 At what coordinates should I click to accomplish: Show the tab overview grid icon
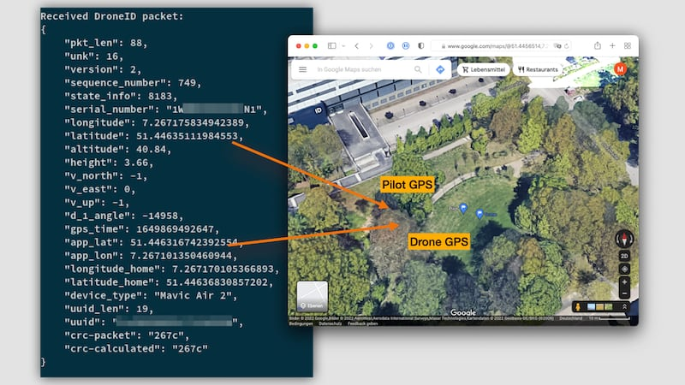coord(628,45)
